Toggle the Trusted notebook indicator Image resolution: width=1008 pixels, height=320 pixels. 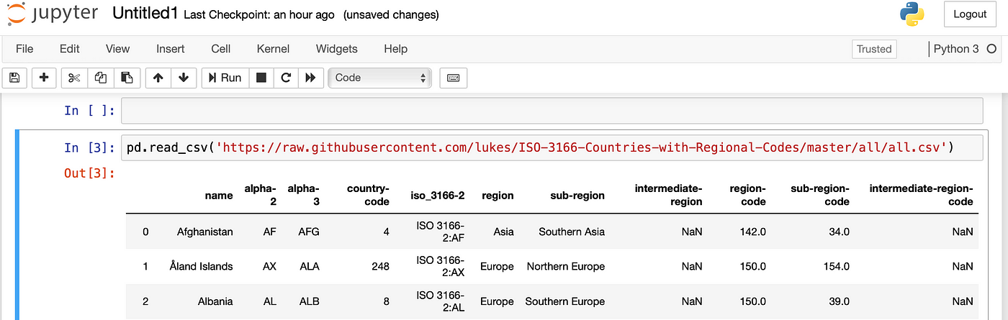coord(874,50)
